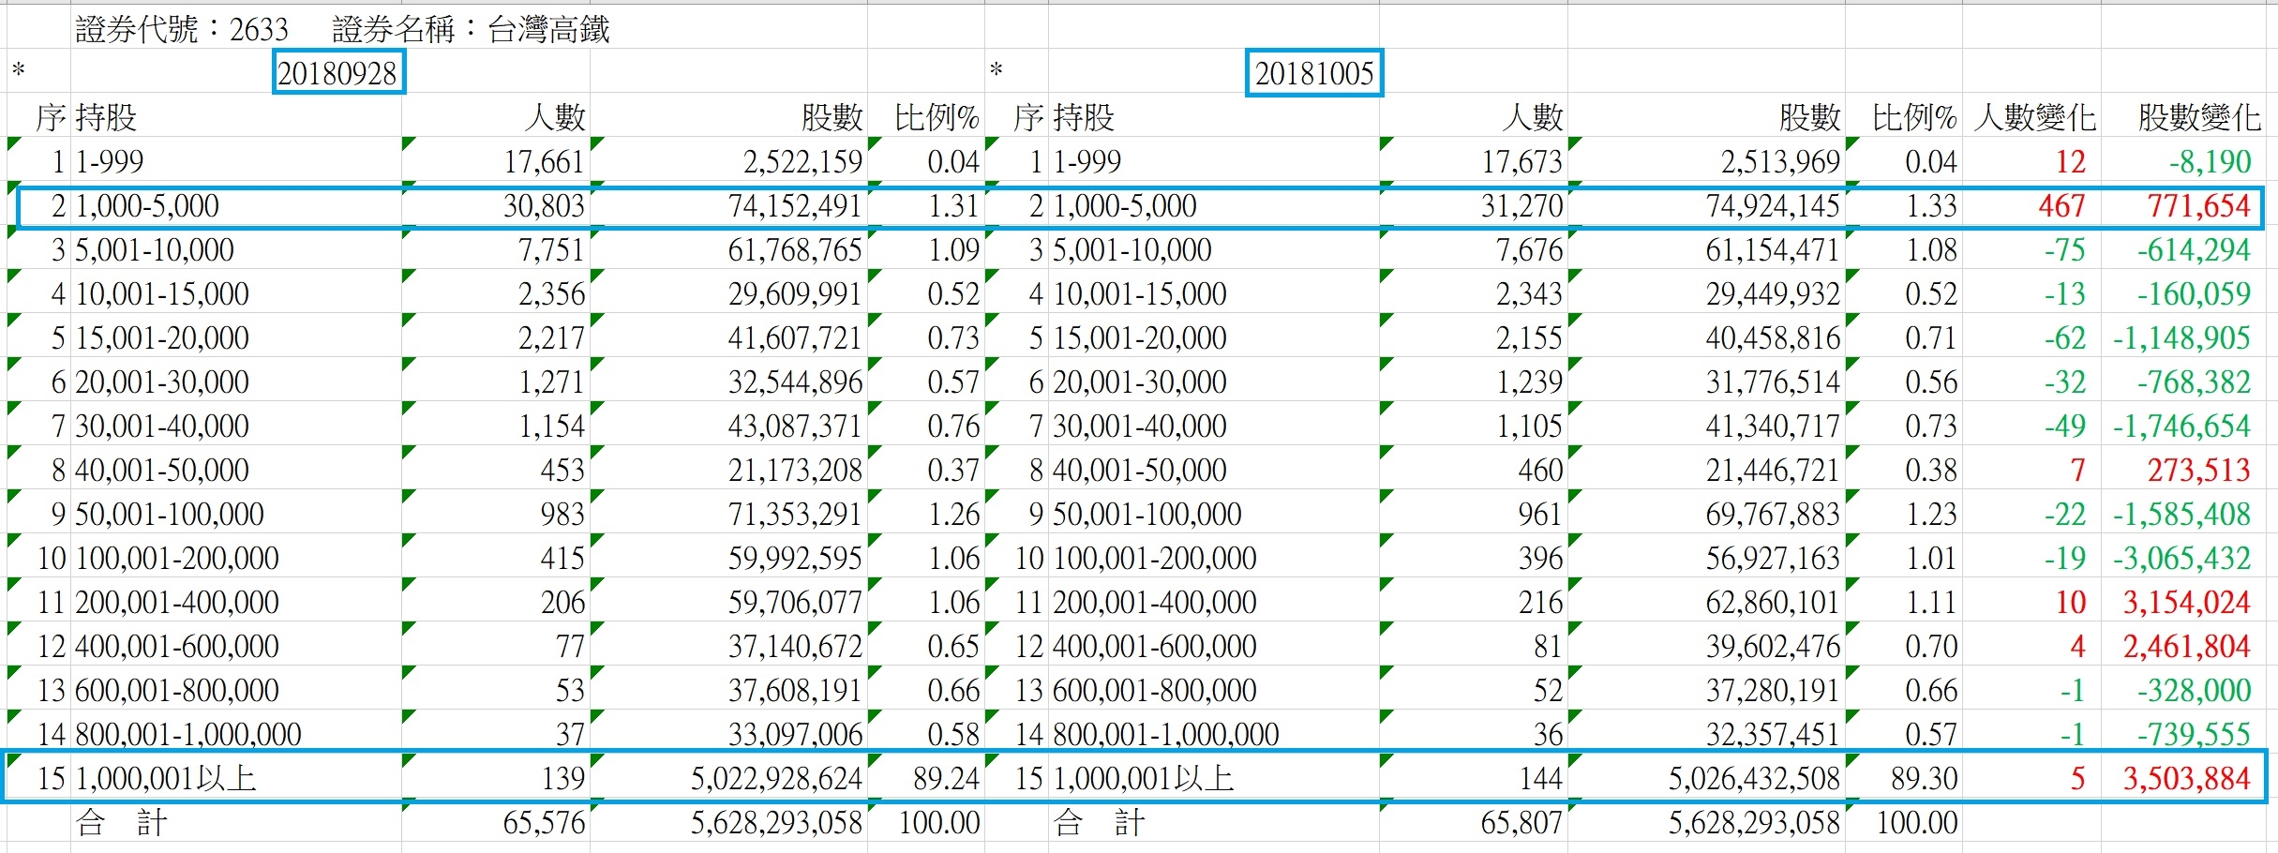The image size is (2278, 853).
Task: Select the 股數變化 column header
Action: click(2199, 117)
